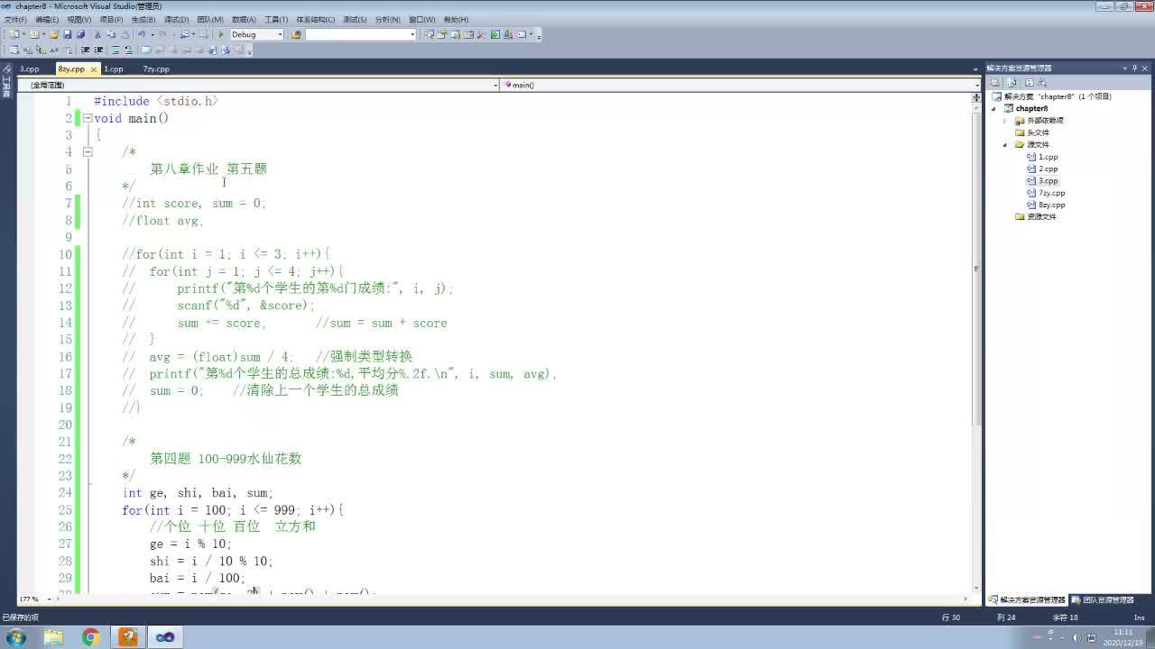1155x649 pixels.
Task: Collapse the comment block fold at line 4
Action: coord(88,152)
